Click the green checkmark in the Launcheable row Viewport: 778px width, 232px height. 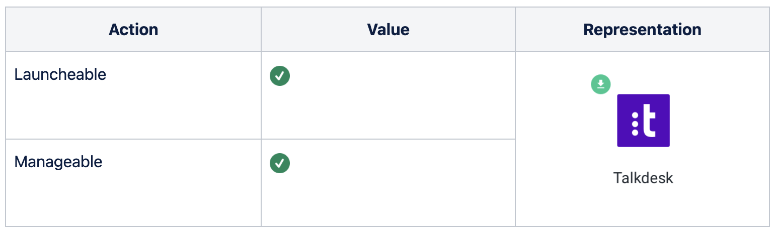[280, 76]
